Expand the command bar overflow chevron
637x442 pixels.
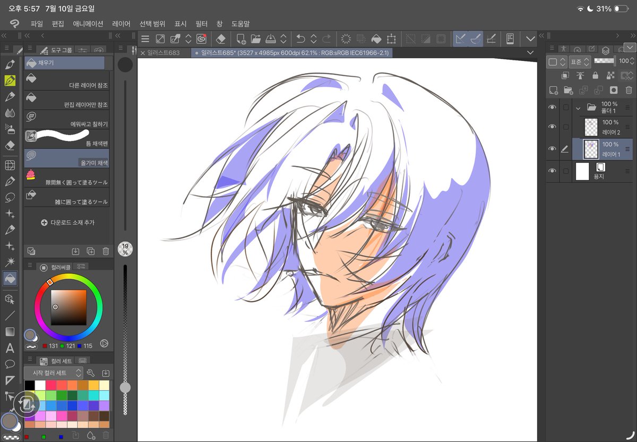tap(530, 39)
